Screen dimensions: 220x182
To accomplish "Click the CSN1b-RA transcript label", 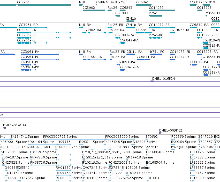I will [x=134, y=25].
